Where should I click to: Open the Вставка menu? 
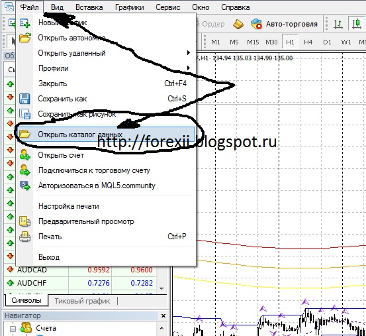[89, 7]
